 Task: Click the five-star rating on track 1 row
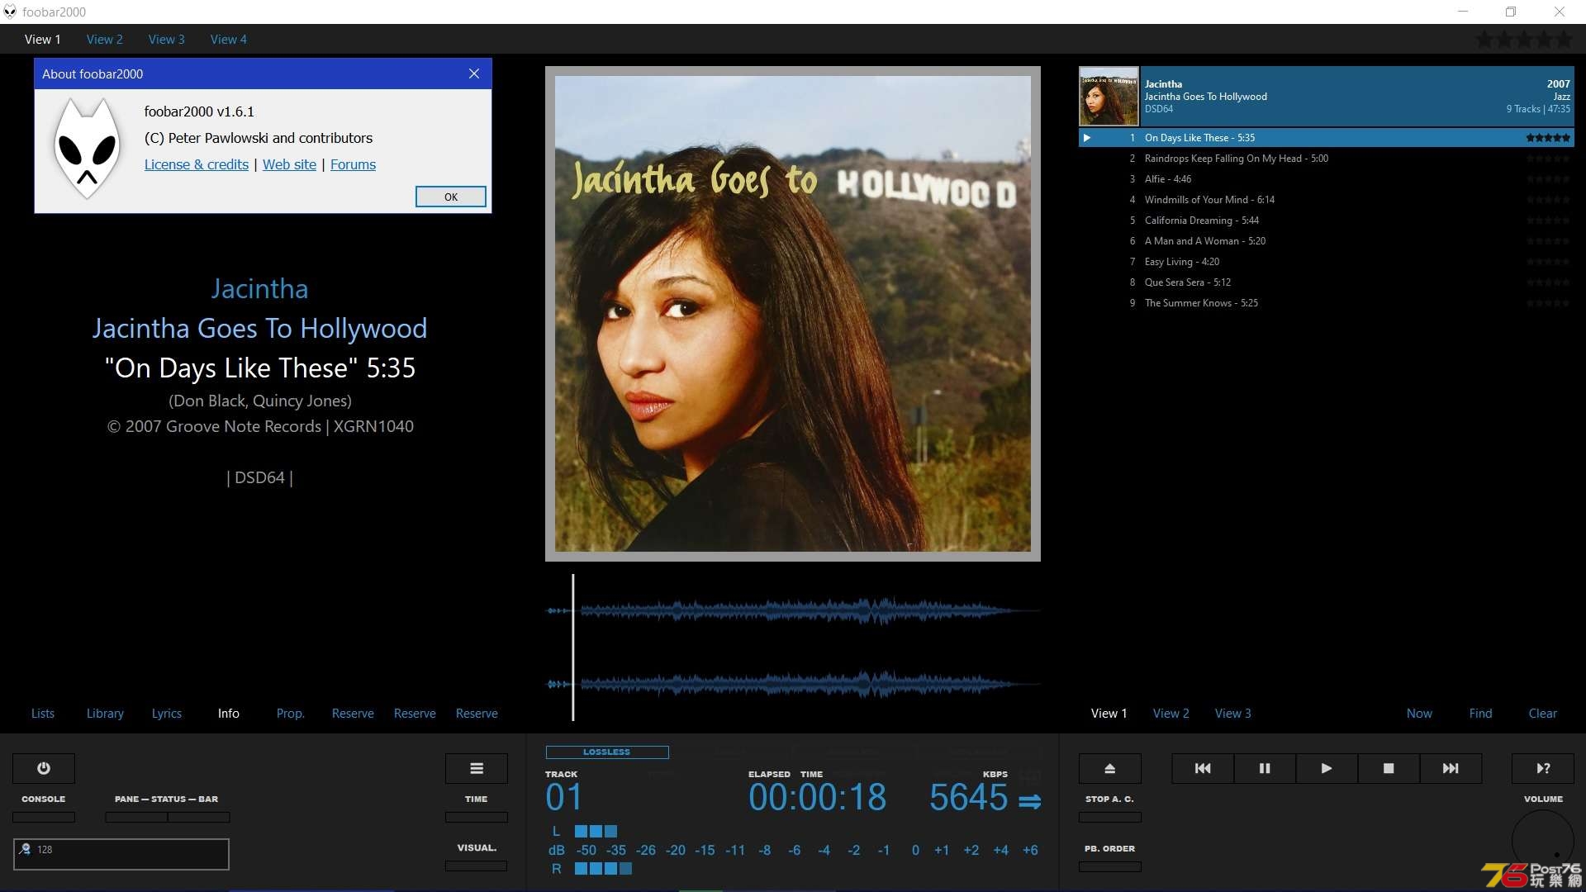coord(1548,138)
